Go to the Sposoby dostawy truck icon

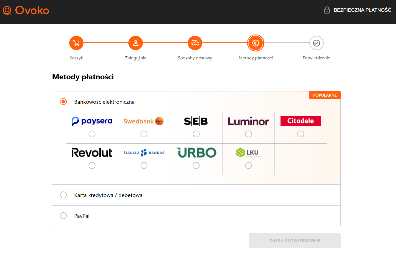pos(195,43)
